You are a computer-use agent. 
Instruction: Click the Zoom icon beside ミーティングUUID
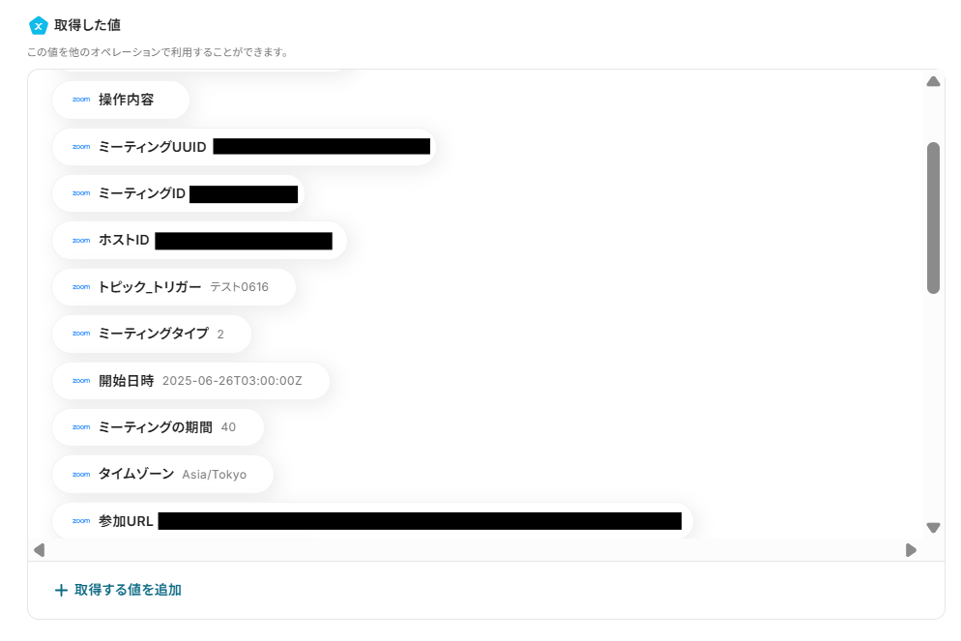(x=81, y=146)
